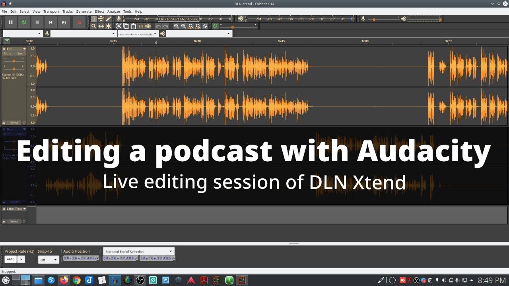Click the Copy icon
This screenshot has width=509, height=286.
click(x=126, y=26)
